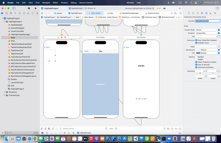Show the History inspector clock icon
221x143 pixels.
point(193,13)
